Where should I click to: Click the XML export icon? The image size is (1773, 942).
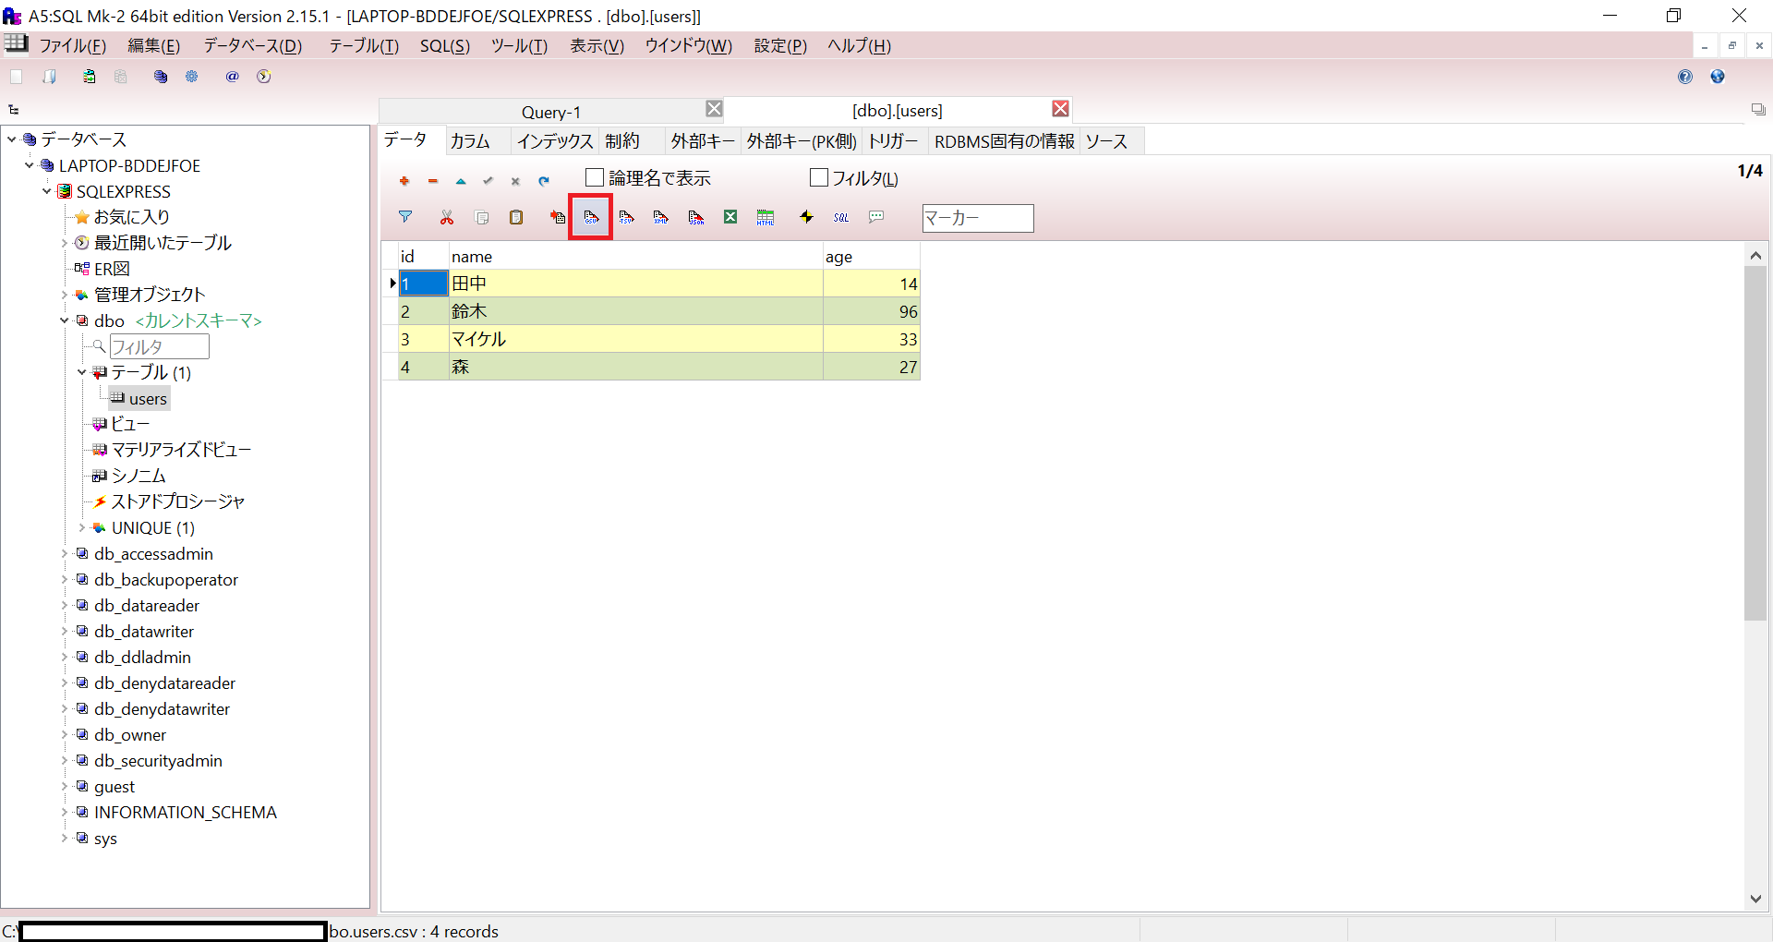point(660,217)
